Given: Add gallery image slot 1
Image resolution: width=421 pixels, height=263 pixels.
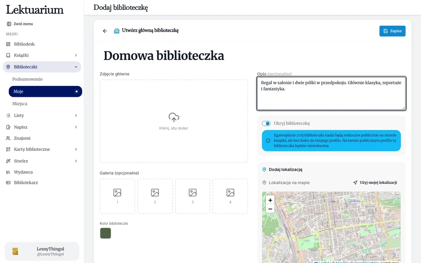Looking at the screenshot, I should pos(117,196).
